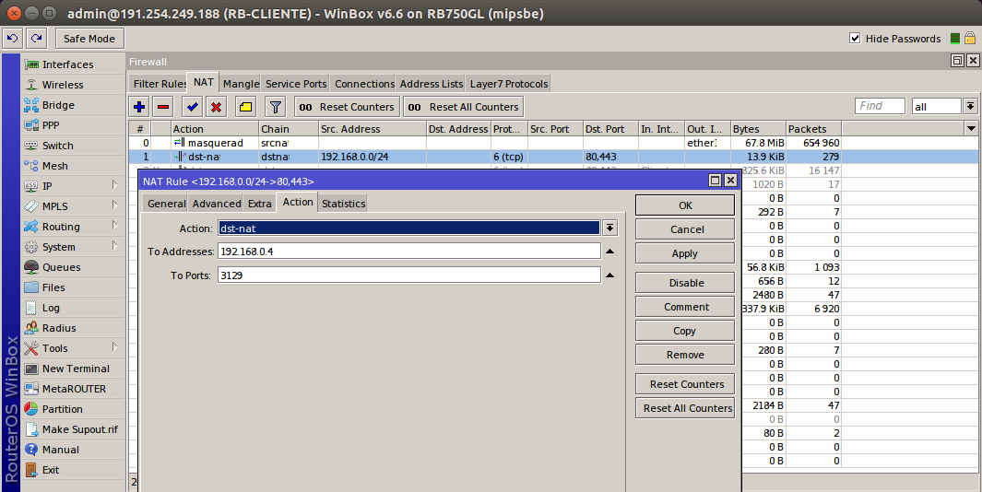Switch to Filter Rules tab

coord(159,84)
